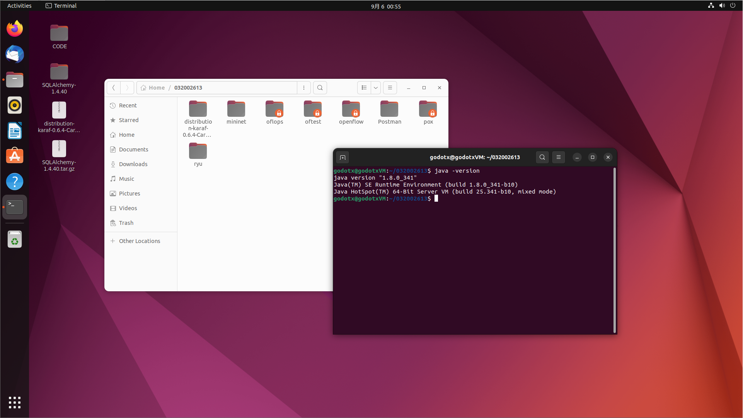Open Files main hamburger menu
Image resolution: width=743 pixels, height=418 pixels.
tap(390, 88)
